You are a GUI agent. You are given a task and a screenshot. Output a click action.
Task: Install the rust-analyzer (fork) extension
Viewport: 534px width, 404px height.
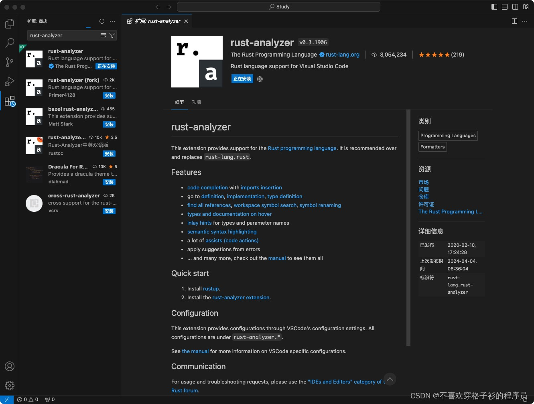(x=109, y=95)
